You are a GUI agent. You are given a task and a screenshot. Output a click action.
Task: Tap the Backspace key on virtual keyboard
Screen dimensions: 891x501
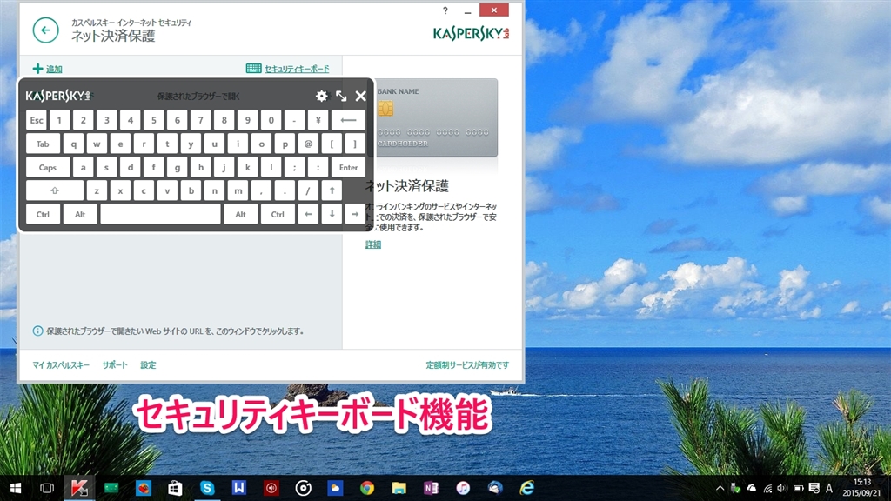(348, 120)
